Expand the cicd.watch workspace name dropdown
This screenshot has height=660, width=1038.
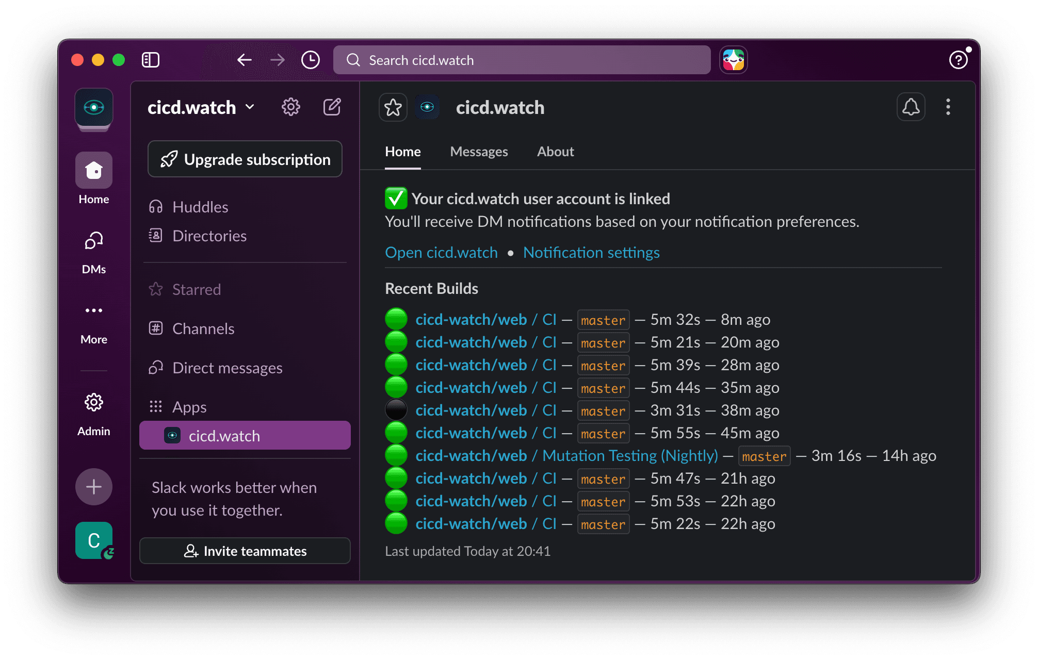point(250,107)
